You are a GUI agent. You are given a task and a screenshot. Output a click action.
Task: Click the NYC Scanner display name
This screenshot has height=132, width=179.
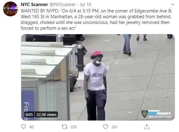click(34, 5)
